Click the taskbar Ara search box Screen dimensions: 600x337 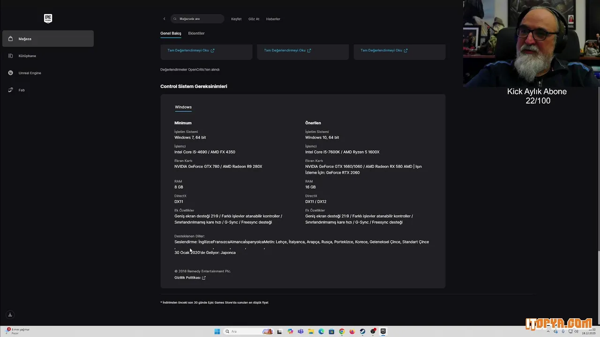pos(248,331)
